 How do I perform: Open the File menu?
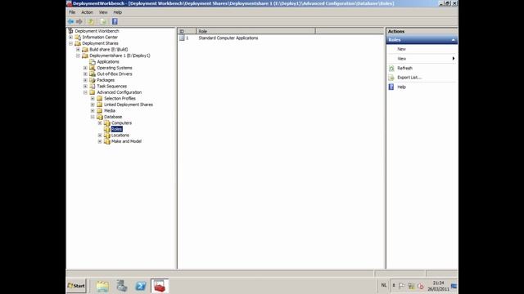(72, 12)
